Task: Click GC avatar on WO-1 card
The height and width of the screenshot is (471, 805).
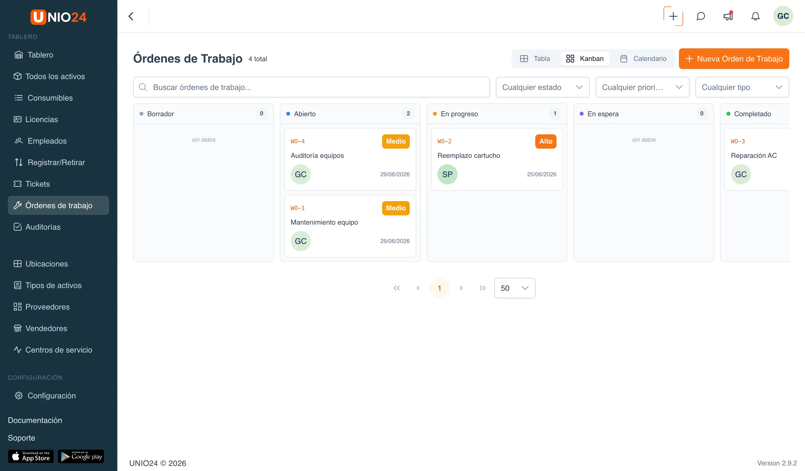Action: coord(300,241)
